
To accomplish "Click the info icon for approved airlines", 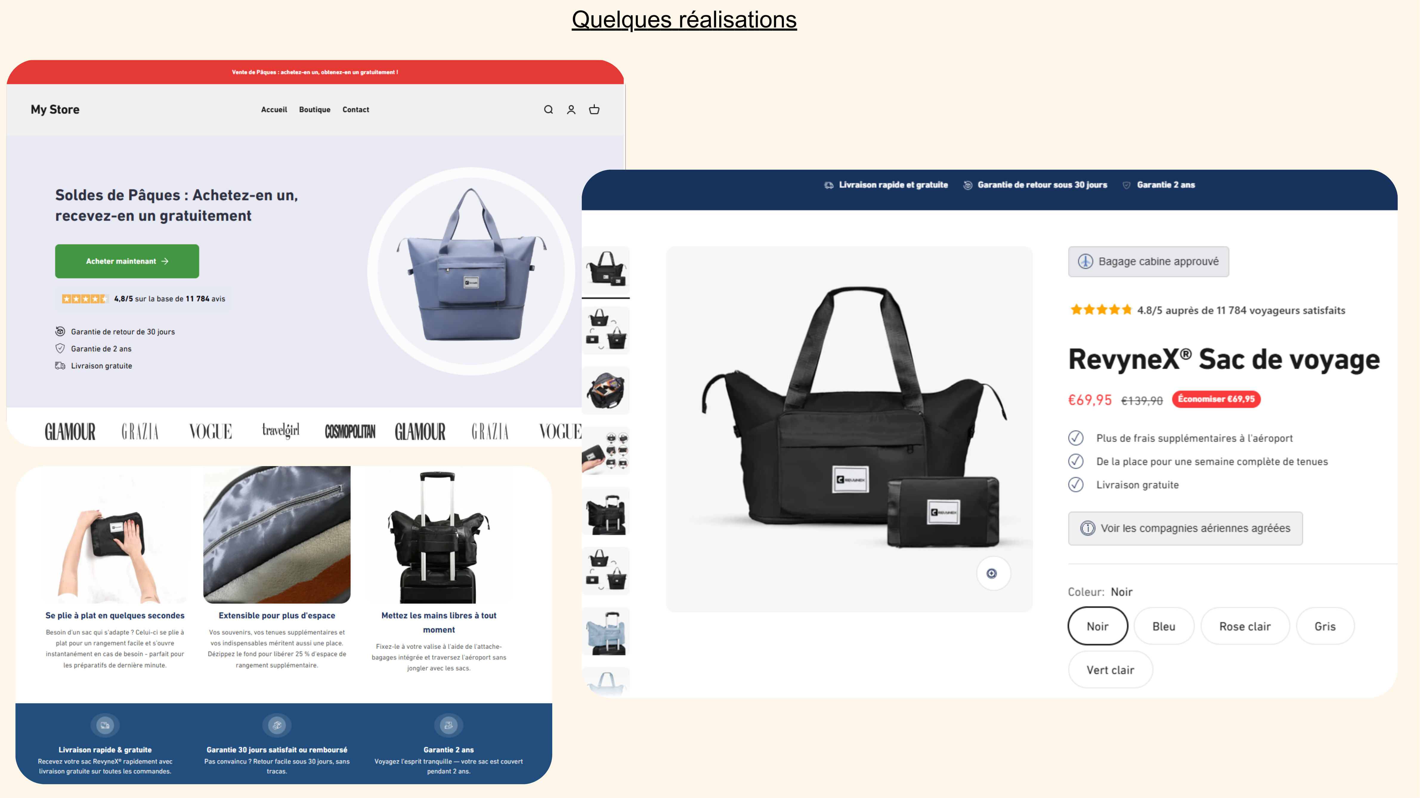I will tap(1087, 528).
